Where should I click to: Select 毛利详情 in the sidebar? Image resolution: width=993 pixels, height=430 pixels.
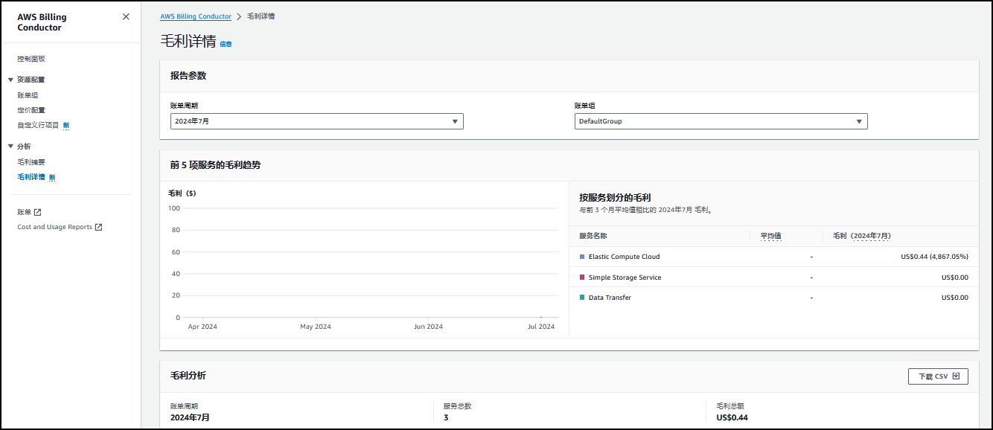pos(31,177)
